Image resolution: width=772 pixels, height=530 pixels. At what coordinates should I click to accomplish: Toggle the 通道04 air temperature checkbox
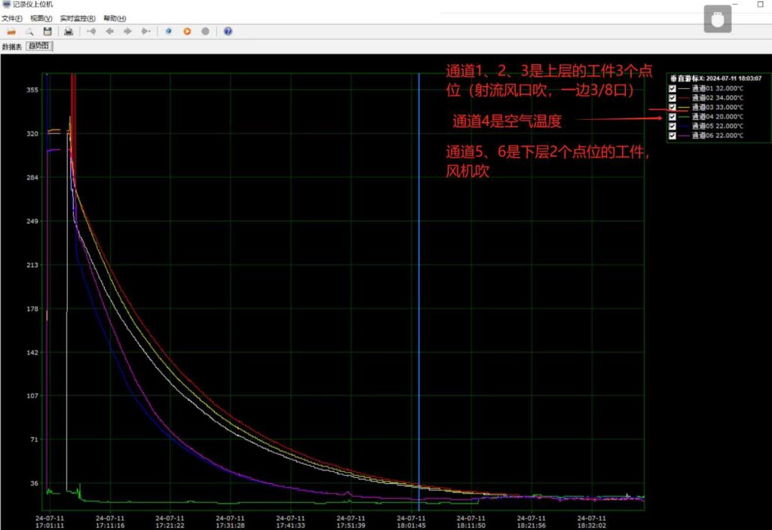click(x=673, y=117)
